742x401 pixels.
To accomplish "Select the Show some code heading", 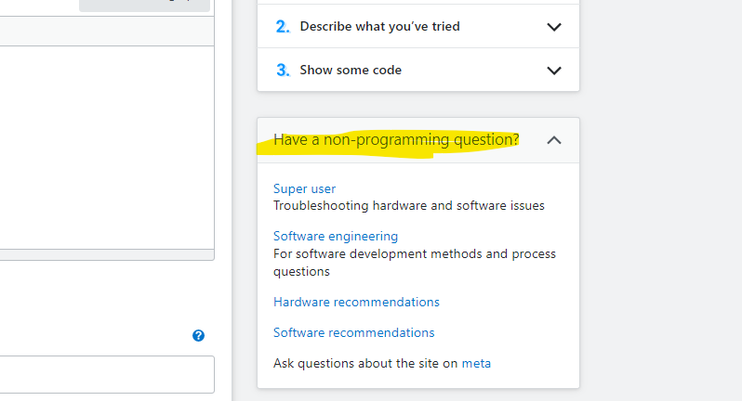I will 351,71.
